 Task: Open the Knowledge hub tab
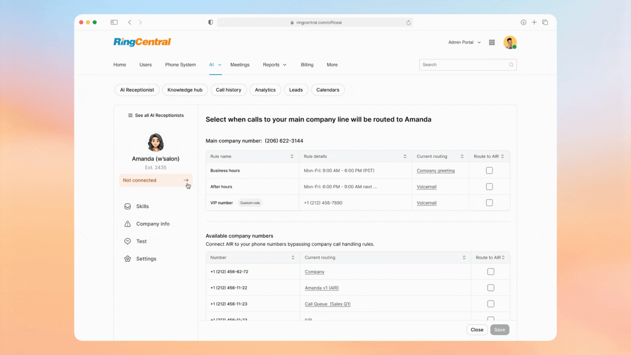(x=184, y=90)
